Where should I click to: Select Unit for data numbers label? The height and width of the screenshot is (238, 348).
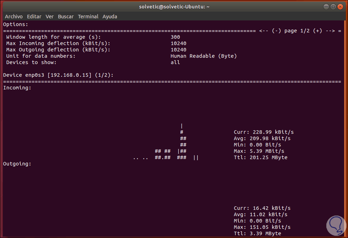click(41, 56)
